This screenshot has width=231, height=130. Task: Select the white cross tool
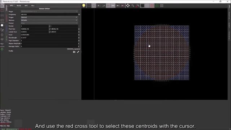[113, 6]
